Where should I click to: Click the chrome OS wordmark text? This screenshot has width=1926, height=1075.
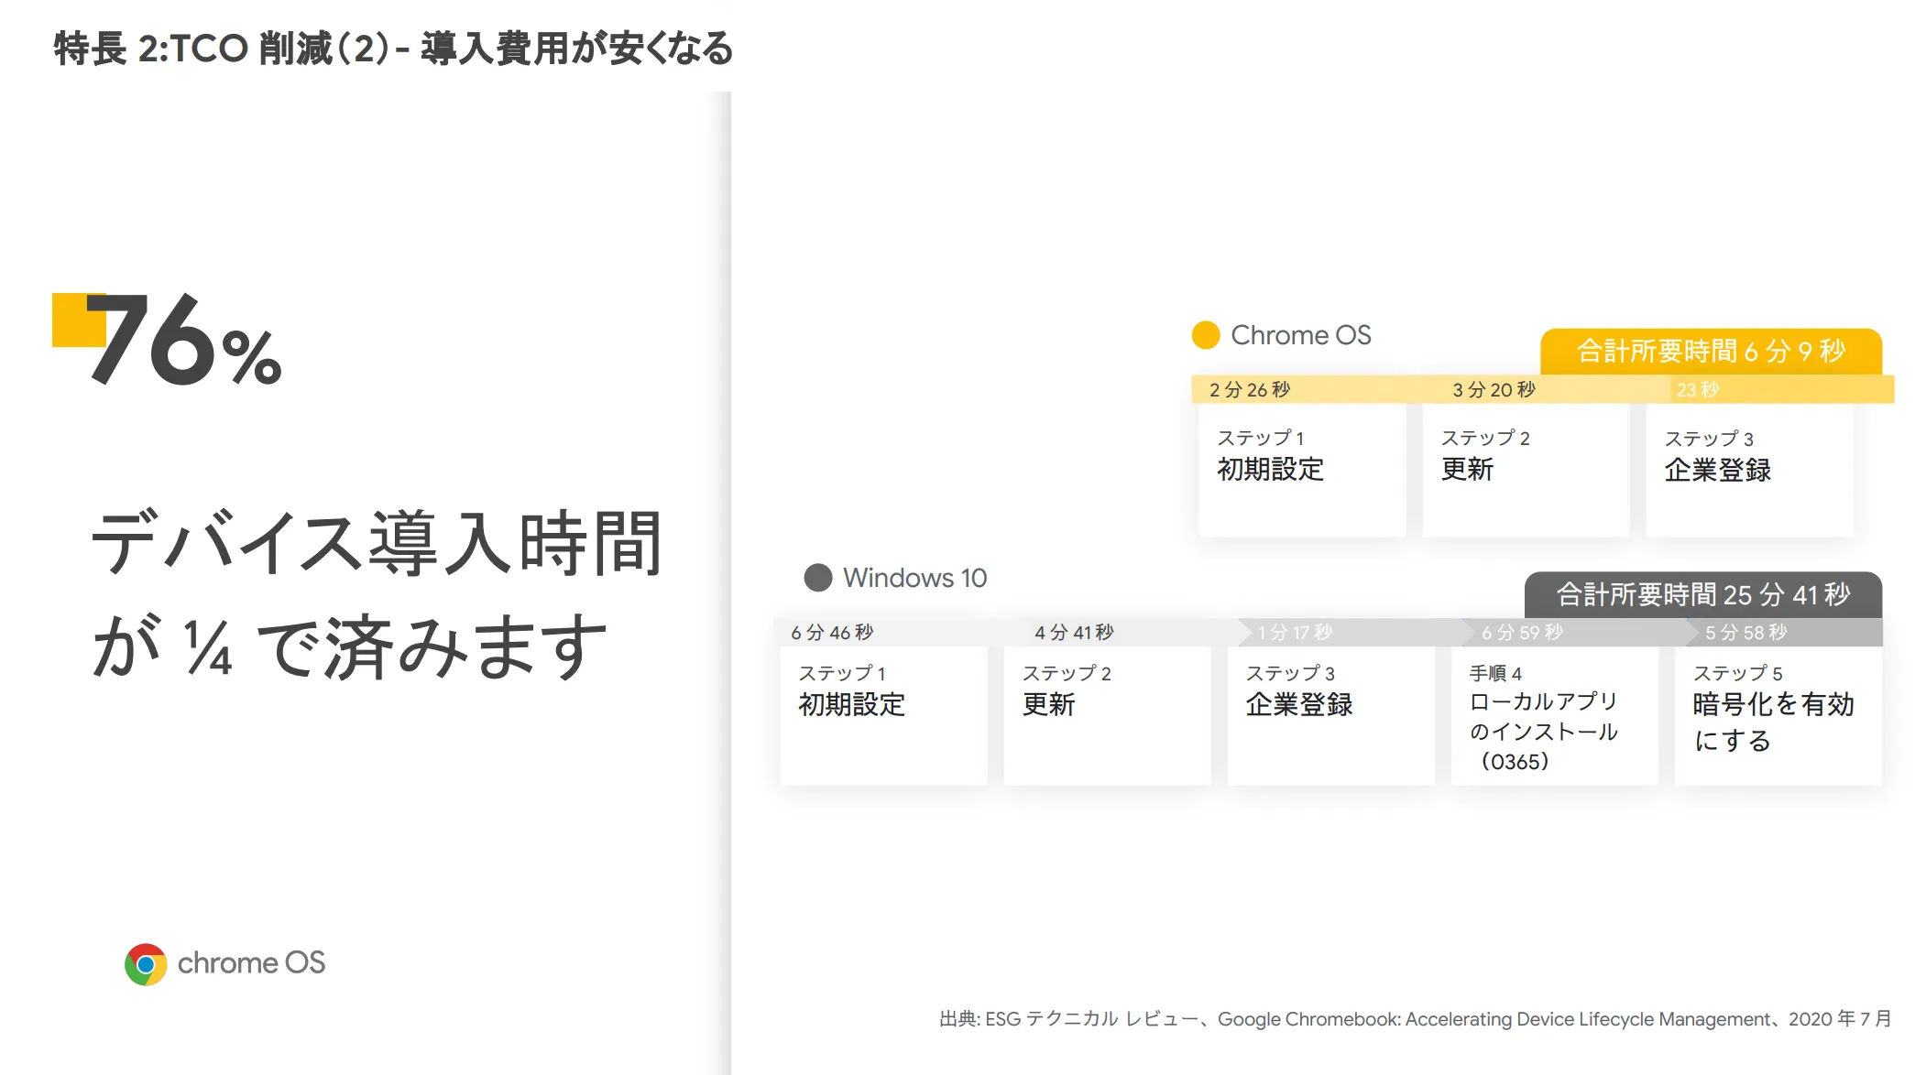[251, 963]
